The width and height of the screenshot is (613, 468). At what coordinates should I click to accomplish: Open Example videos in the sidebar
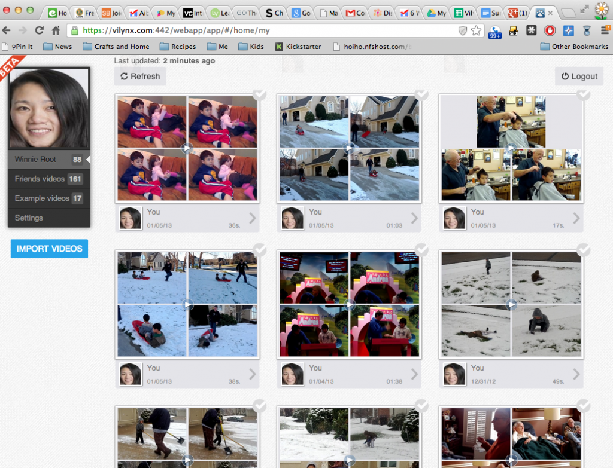click(49, 198)
